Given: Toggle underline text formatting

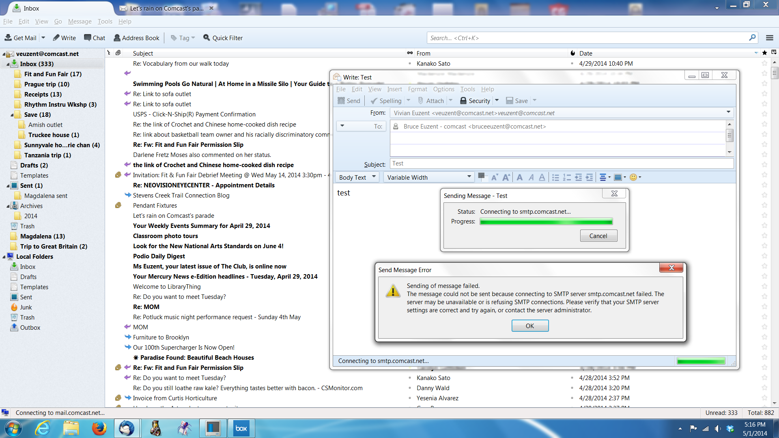Looking at the screenshot, I should [542, 177].
